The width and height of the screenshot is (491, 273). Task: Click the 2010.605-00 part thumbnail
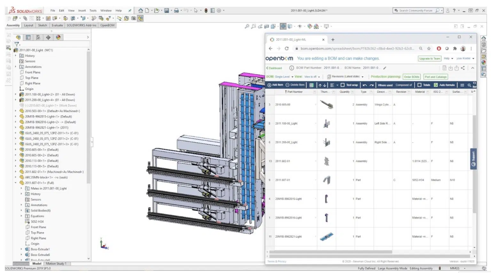[326, 104]
